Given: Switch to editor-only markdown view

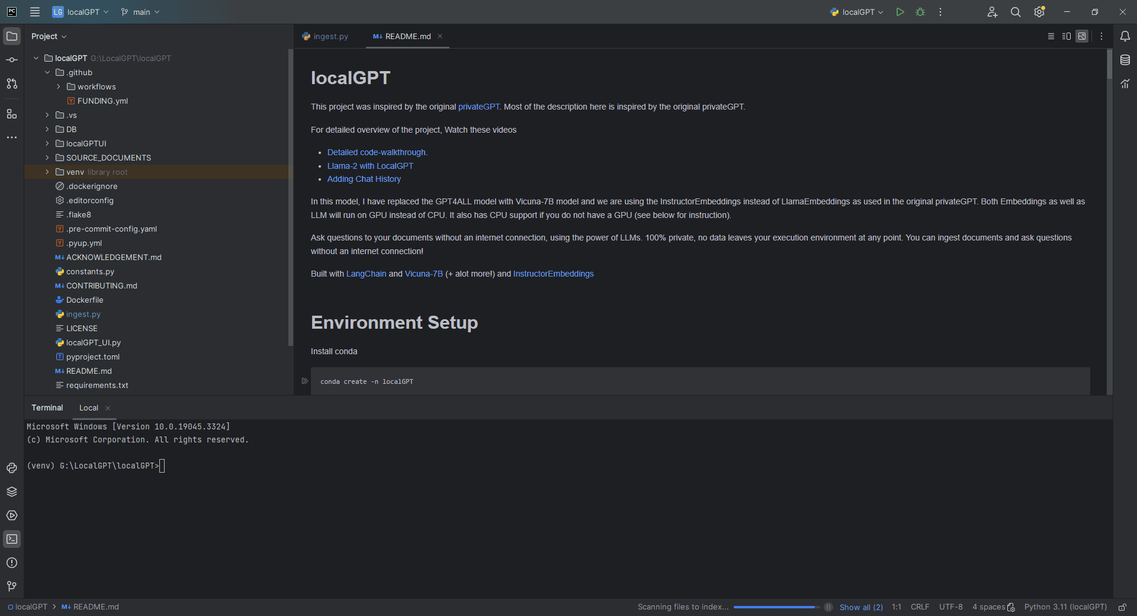Looking at the screenshot, I should coord(1051,36).
